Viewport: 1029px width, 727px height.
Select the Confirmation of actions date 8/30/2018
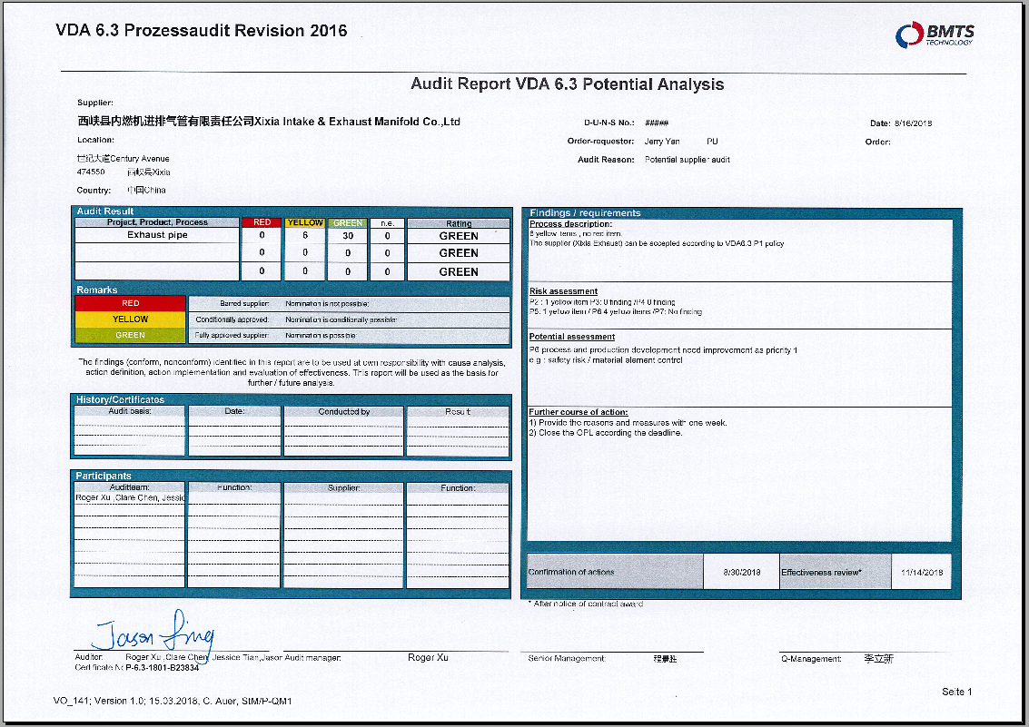point(741,572)
